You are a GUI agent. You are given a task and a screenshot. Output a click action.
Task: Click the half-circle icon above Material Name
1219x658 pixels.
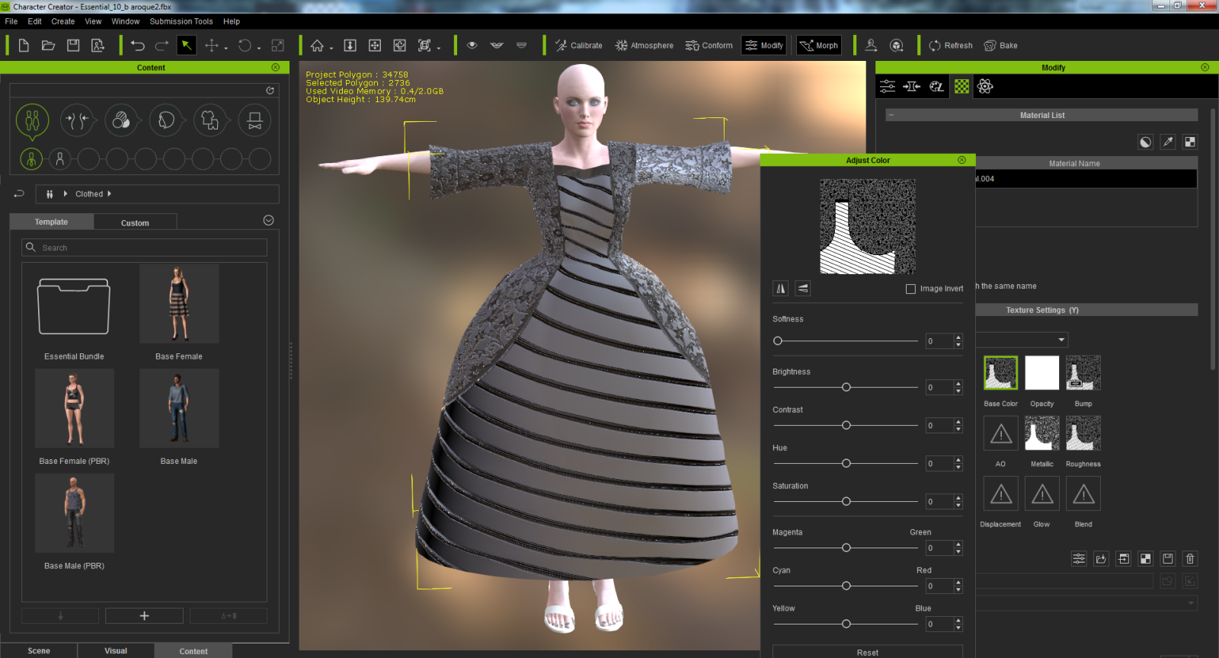click(1146, 142)
